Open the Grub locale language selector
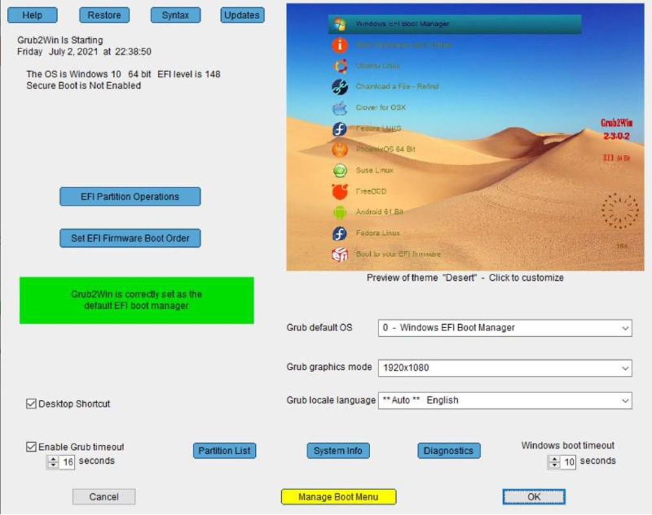 pos(626,401)
